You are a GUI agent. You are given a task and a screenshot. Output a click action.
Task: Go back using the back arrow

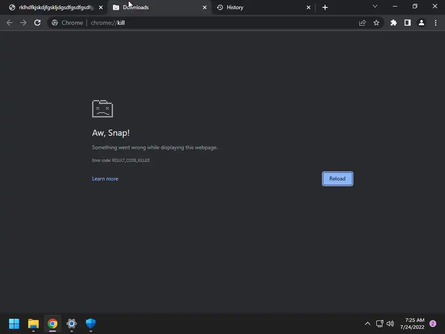coord(10,23)
